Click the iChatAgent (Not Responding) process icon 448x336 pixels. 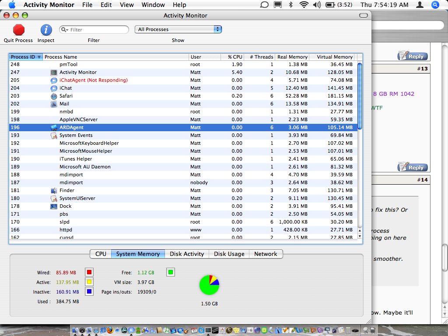pos(54,80)
